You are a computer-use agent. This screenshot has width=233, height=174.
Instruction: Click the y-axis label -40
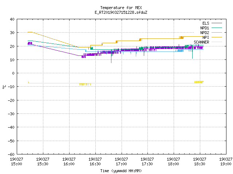(11, 127)
